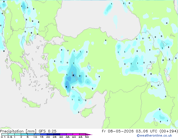Click the legend label "40"
The width and height of the screenshot is (178, 138).
point(74,137)
